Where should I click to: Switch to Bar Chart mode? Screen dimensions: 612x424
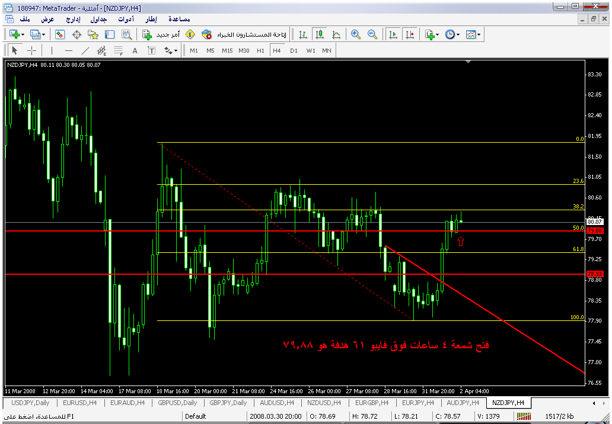[x=303, y=34]
